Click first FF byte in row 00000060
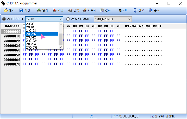The image size is (187, 119). pyautogui.click(x=25, y=59)
